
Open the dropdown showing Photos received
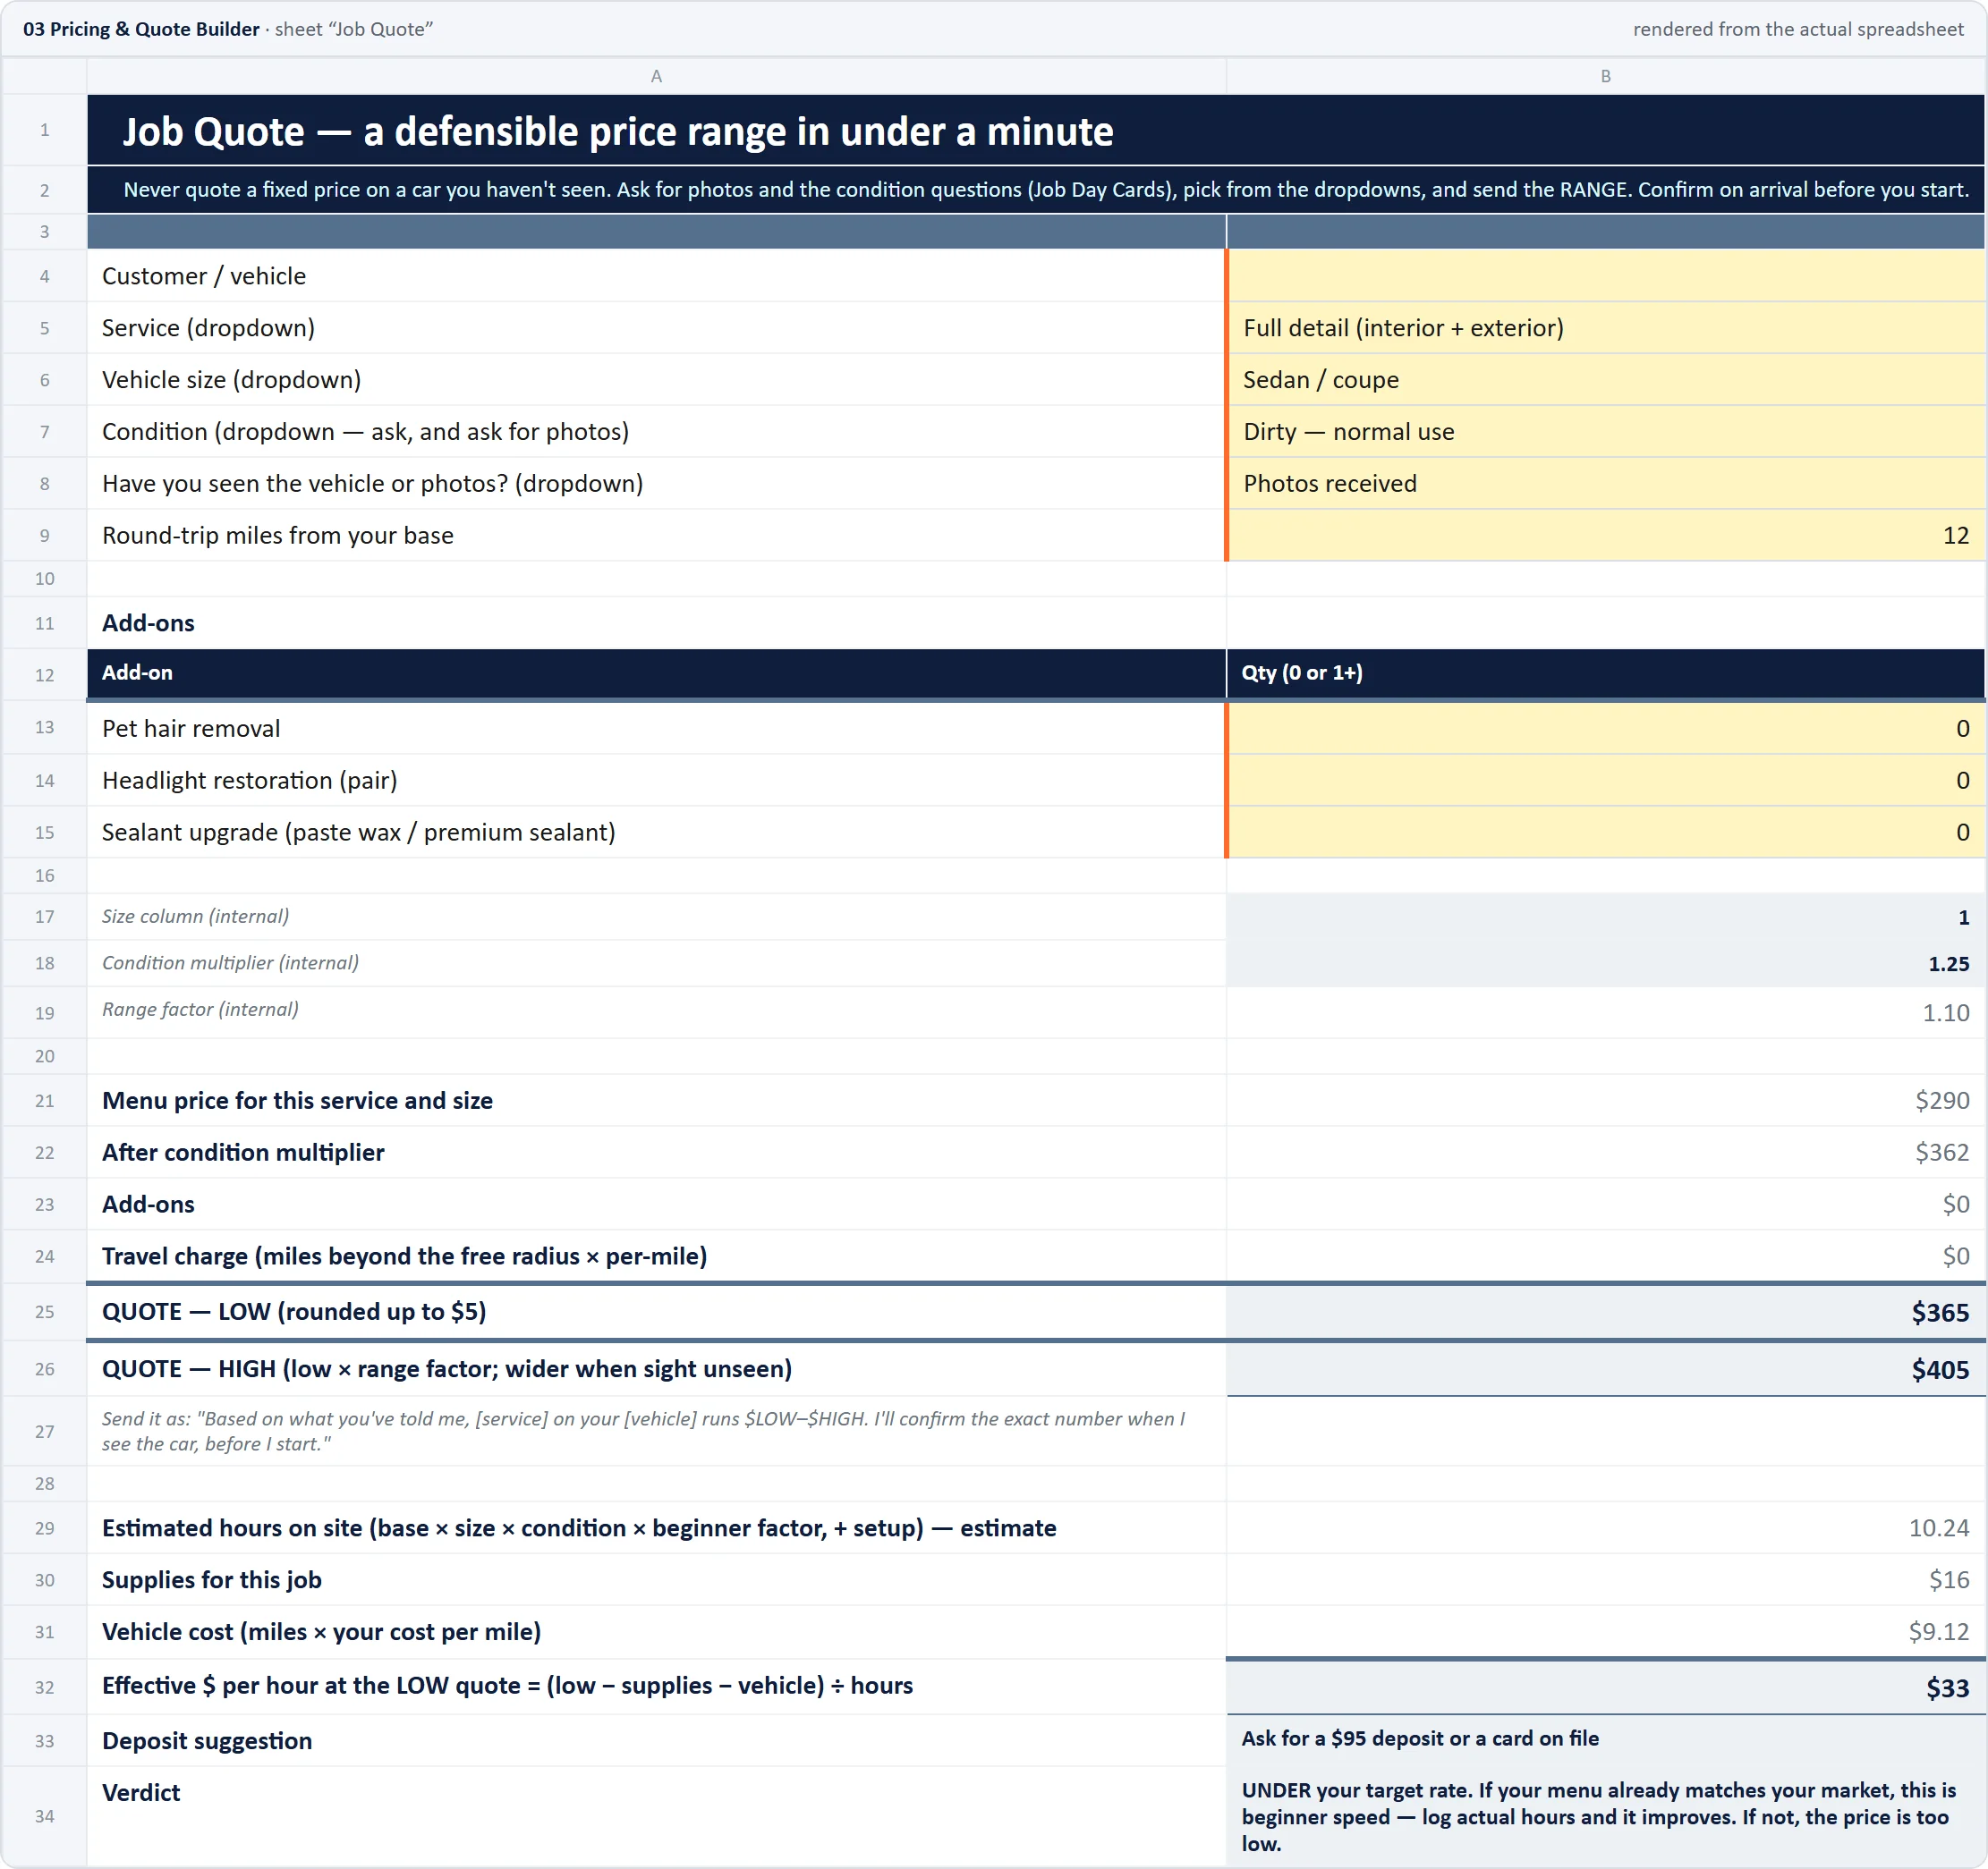pos(1606,484)
